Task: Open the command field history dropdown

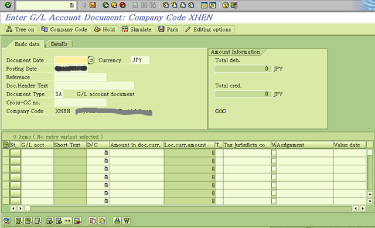Action: pos(71,5)
